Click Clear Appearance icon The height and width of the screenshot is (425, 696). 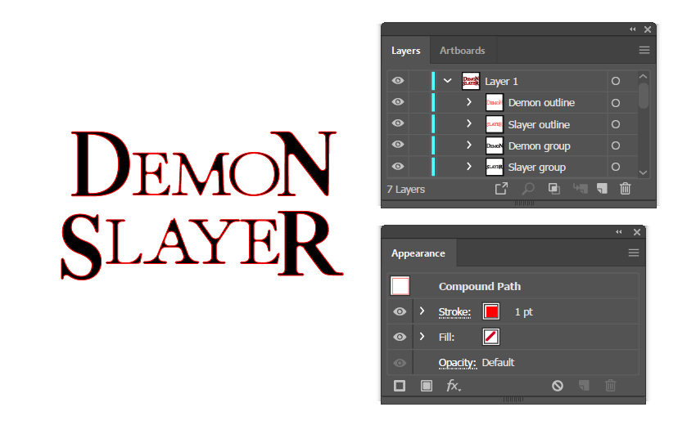[x=558, y=386]
